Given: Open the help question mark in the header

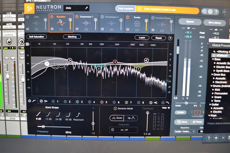Looking at the screenshot, I should click(x=216, y=12).
